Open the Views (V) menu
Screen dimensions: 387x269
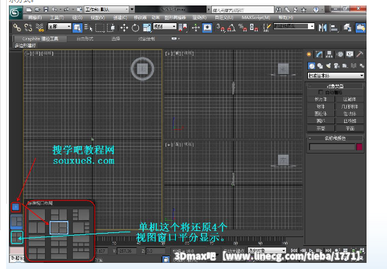[97, 18]
